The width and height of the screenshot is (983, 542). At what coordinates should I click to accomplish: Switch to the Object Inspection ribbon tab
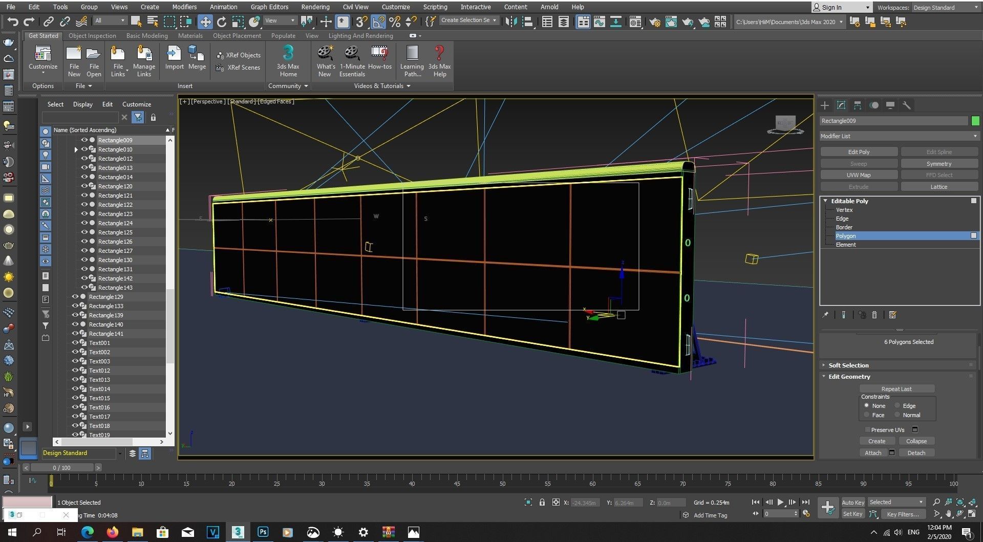pos(92,36)
